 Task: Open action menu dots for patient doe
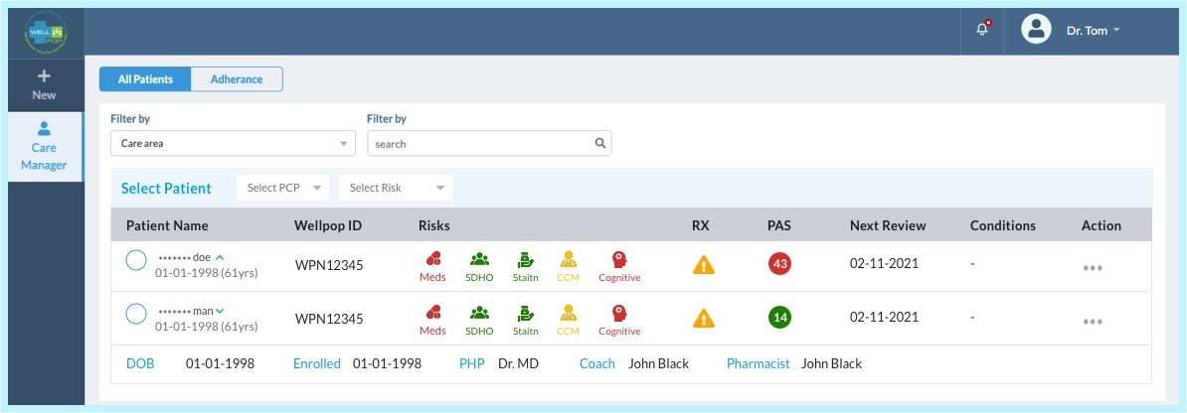coord(1093,269)
